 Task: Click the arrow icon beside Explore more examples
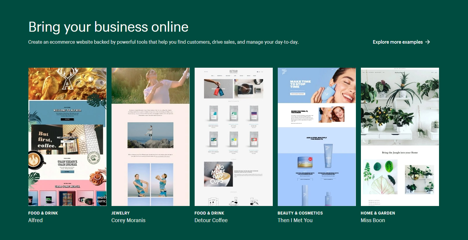(x=428, y=42)
